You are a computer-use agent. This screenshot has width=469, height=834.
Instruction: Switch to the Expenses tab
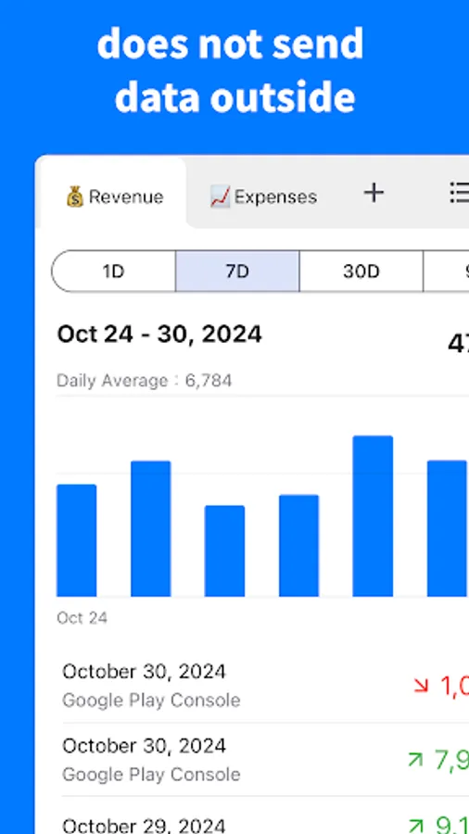click(x=263, y=197)
